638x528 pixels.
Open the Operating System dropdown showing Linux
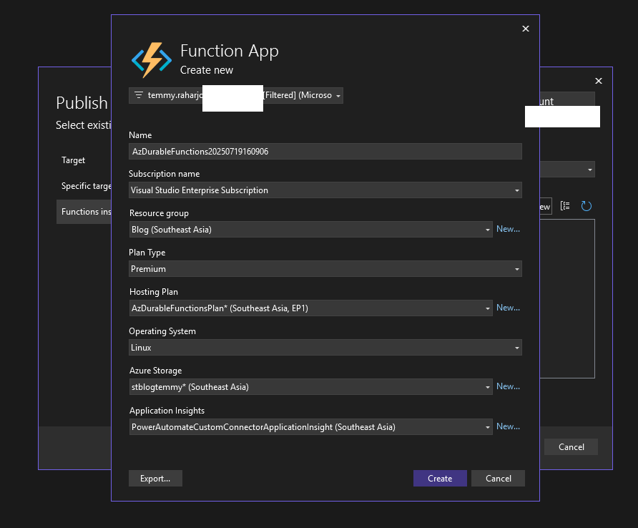click(x=325, y=348)
